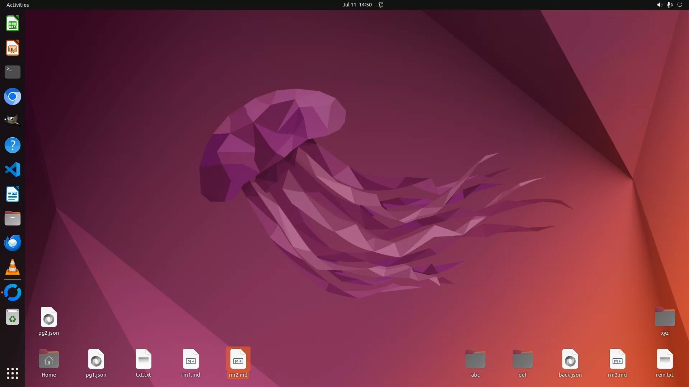Open the Terminal dock icon
The height and width of the screenshot is (387, 689).
(13, 72)
